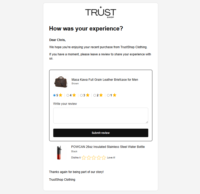Choose the 3 star rating option
200x194 pixels.
tap(81, 95)
